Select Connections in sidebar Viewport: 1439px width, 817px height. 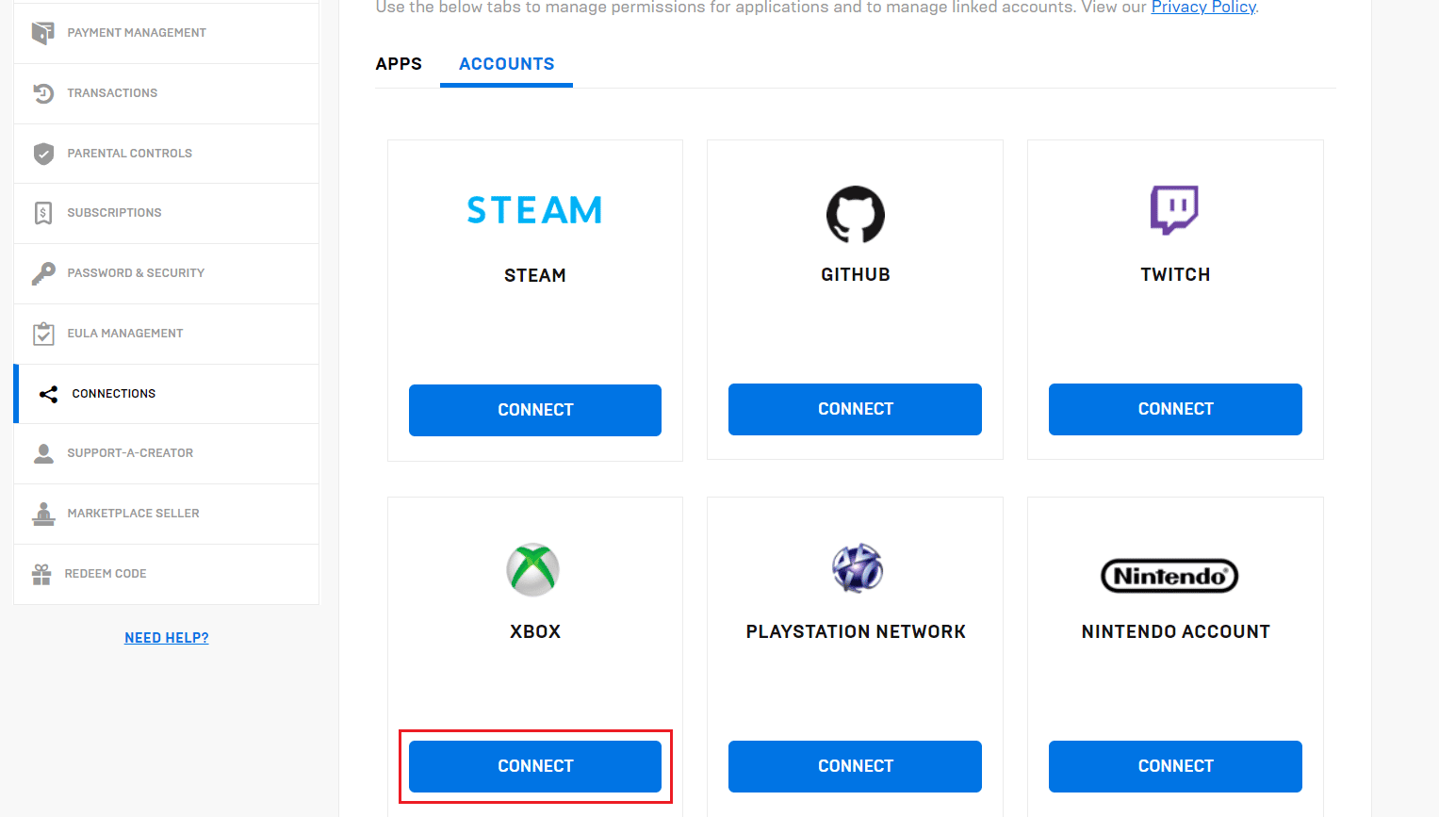(166, 394)
